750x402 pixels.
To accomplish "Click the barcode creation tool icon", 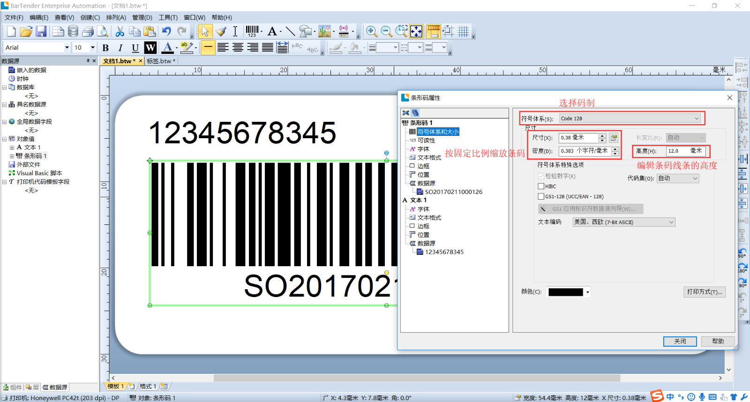I will tap(252, 31).
